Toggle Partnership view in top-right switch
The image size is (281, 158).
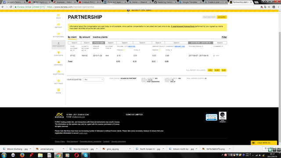tap(209, 17)
